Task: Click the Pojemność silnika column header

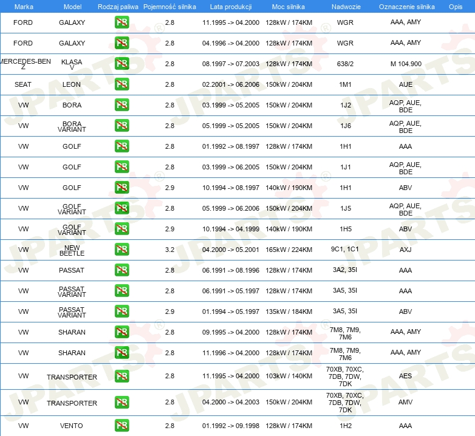Action: click(x=169, y=7)
